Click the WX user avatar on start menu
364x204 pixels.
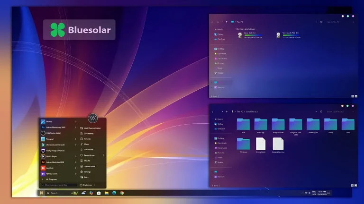(x=92, y=119)
